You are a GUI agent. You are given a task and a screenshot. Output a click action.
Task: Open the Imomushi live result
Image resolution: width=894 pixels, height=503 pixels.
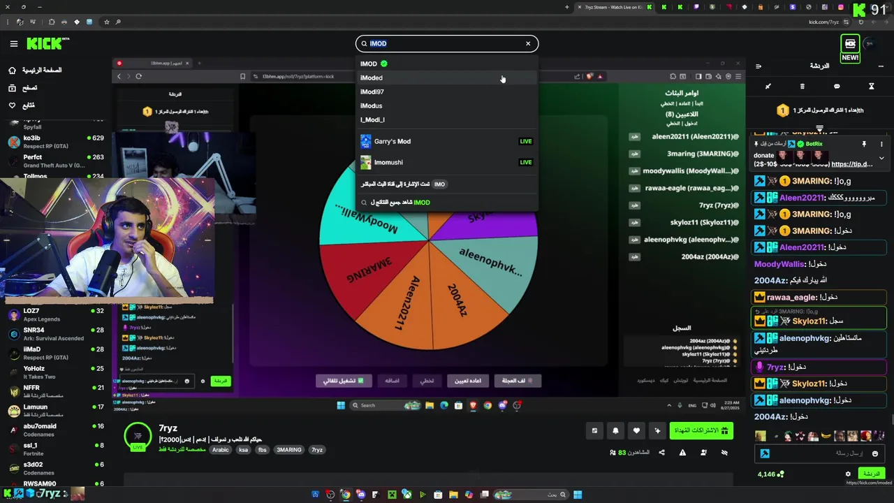coord(446,162)
